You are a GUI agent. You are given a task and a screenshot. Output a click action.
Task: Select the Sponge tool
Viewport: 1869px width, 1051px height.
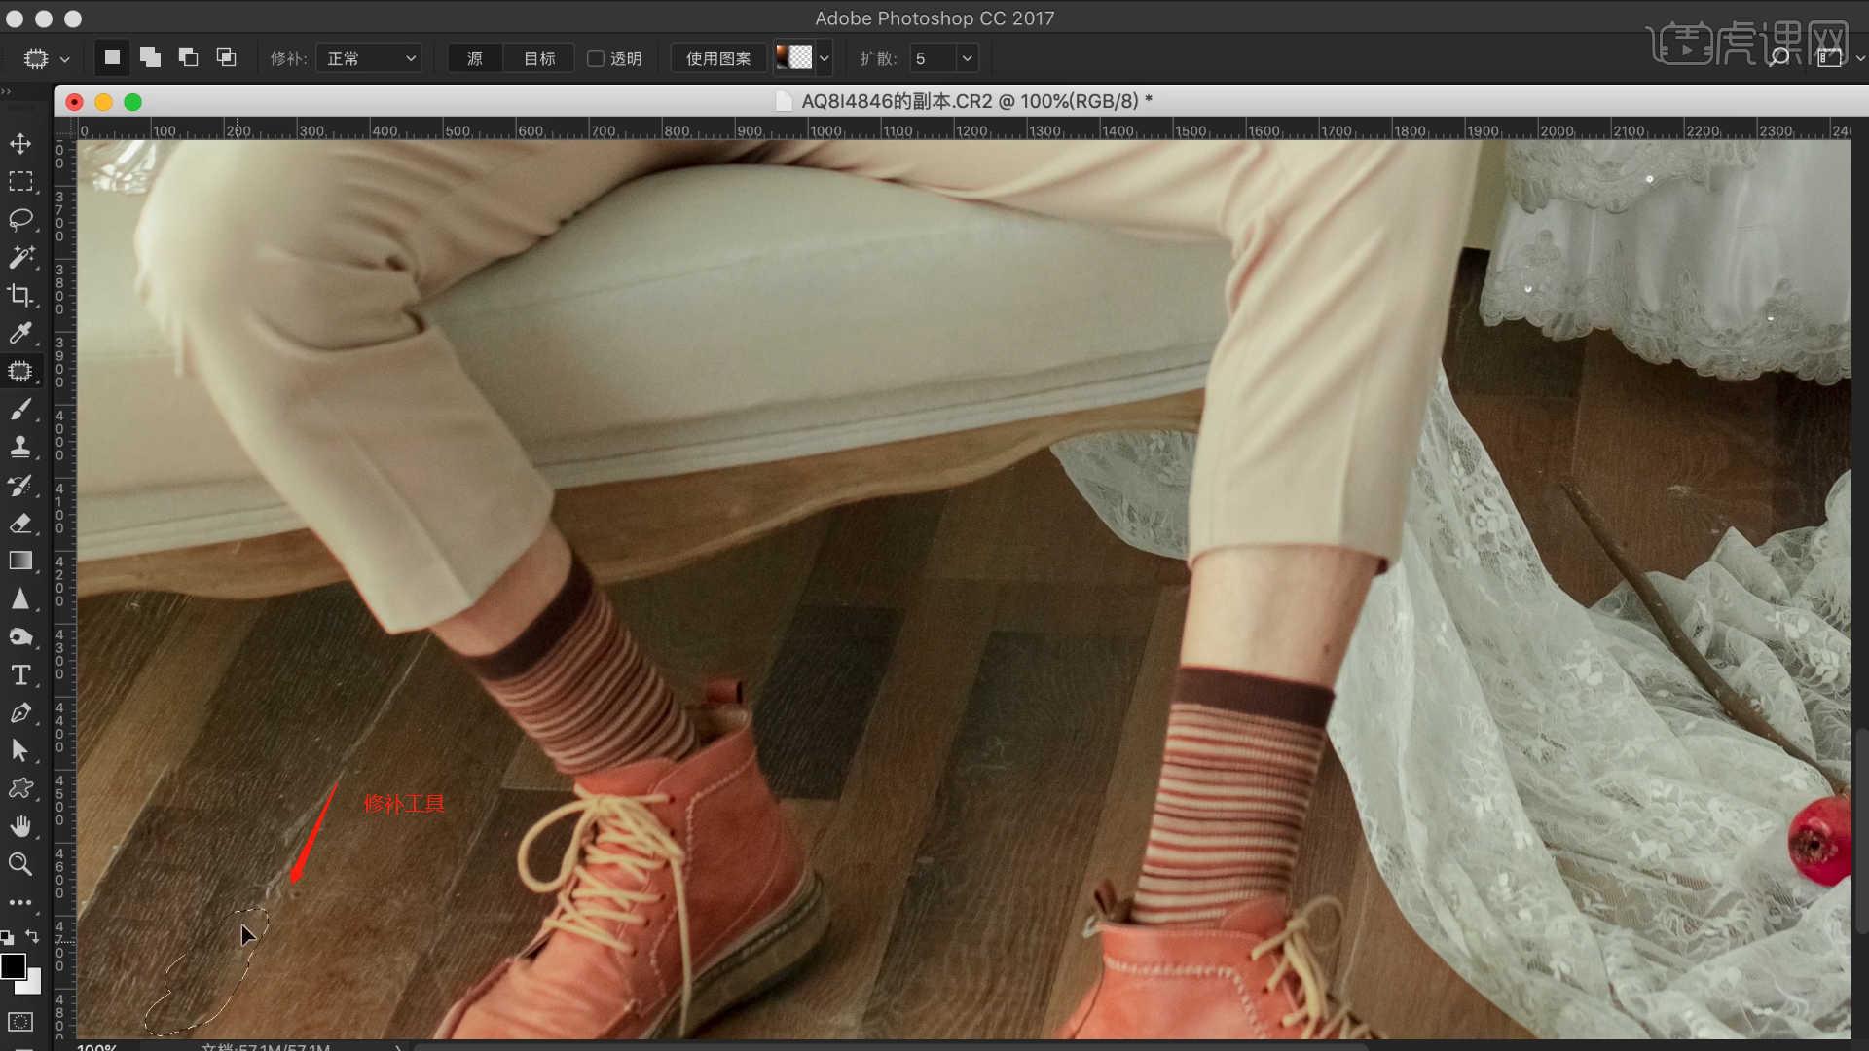tap(20, 636)
